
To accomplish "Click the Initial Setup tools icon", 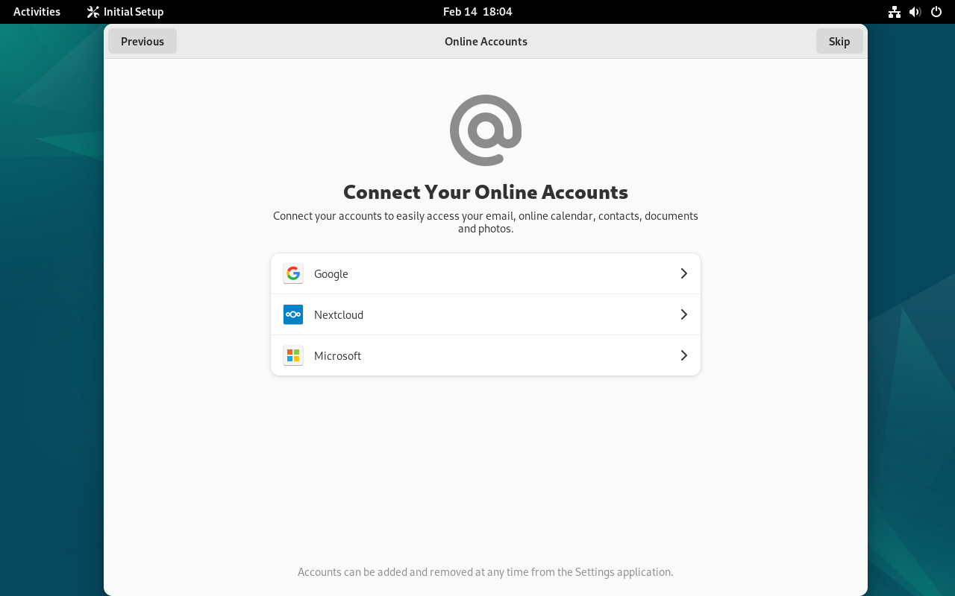I will tap(93, 12).
